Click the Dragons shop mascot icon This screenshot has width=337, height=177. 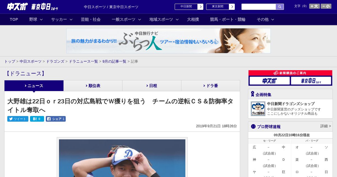tap(258, 109)
